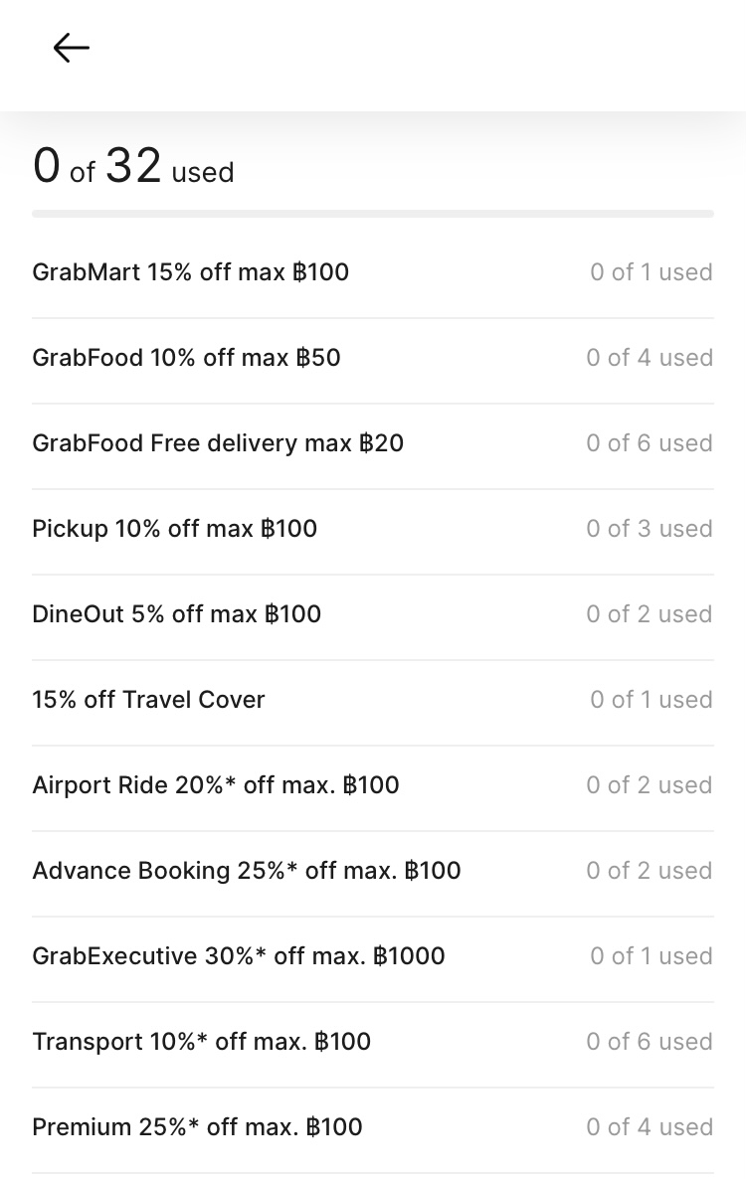746x1179 pixels.
Task: Open 15% off Travel Cover benefit
Action: pos(149,700)
